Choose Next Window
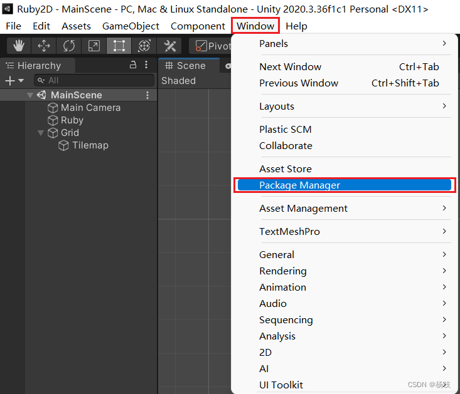 (344, 67)
